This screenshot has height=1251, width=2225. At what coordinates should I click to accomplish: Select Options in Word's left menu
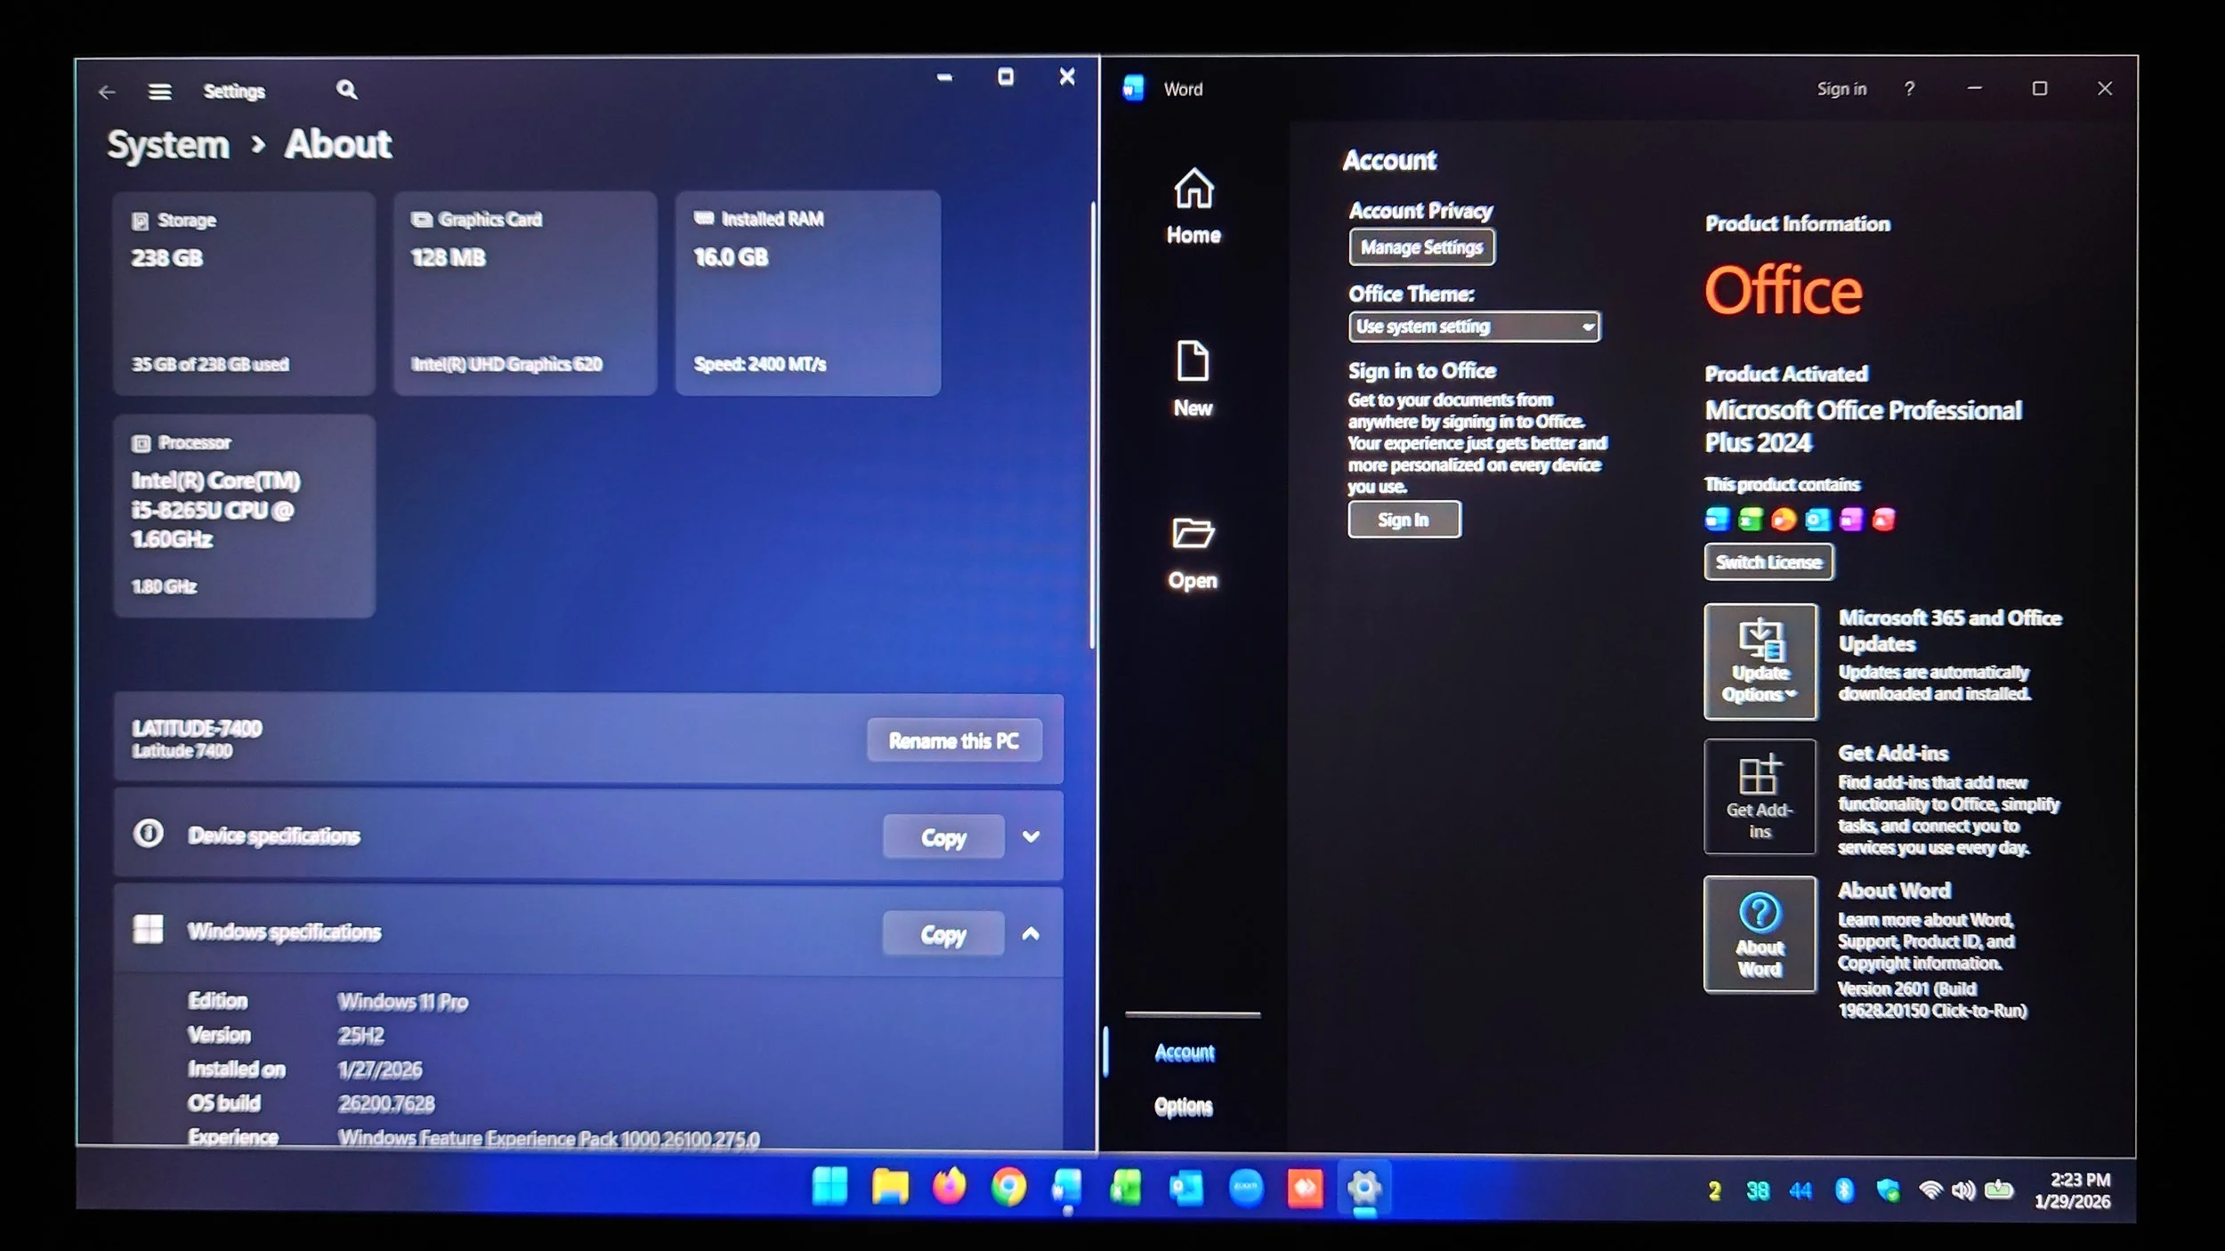tap(1183, 1106)
